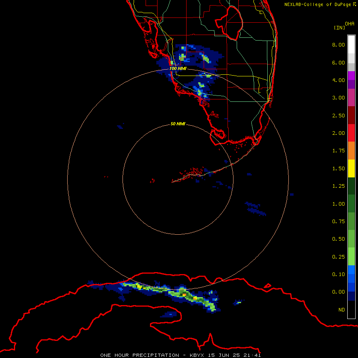Click the 0.25 scale value
The width and height of the screenshot is (358, 358).
[339, 257]
